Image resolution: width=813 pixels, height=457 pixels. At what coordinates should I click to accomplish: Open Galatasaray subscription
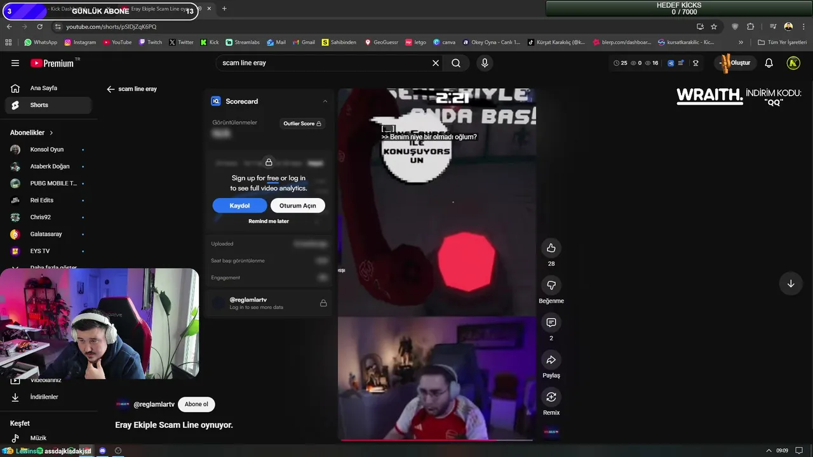click(48, 234)
